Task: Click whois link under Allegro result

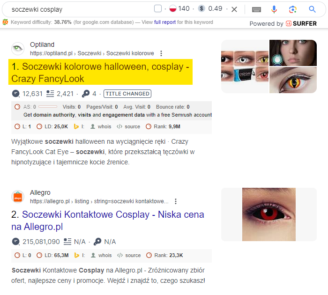Action: tap(101, 255)
